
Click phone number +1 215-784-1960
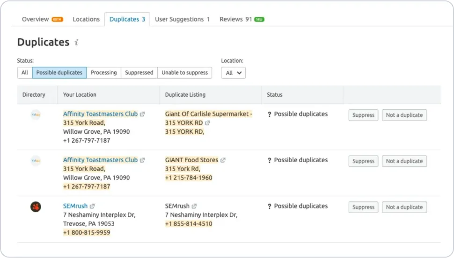click(x=189, y=178)
